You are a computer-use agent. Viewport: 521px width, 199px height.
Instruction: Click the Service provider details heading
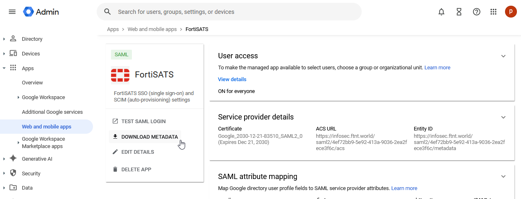click(256, 117)
